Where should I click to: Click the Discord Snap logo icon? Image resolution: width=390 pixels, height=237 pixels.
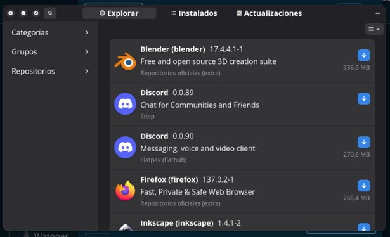click(125, 104)
